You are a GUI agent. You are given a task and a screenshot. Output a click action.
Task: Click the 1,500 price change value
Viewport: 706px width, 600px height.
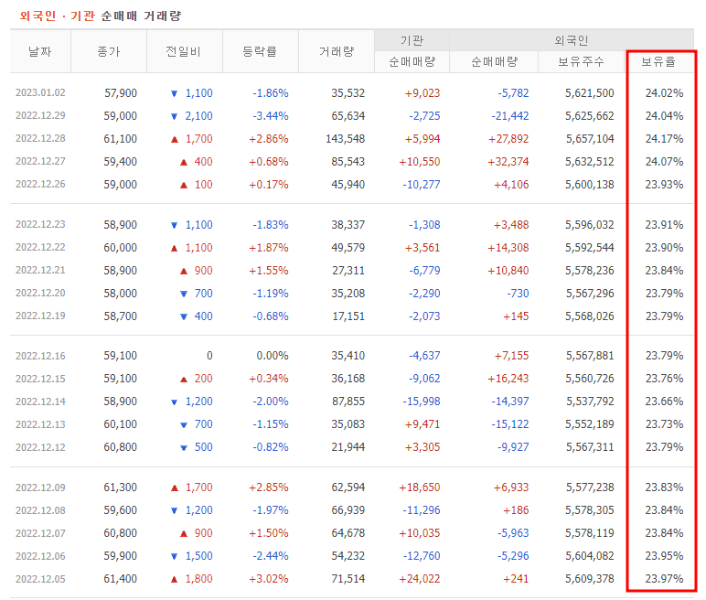(x=199, y=556)
